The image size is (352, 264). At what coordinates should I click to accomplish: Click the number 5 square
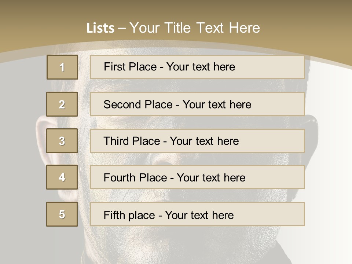(x=62, y=214)
